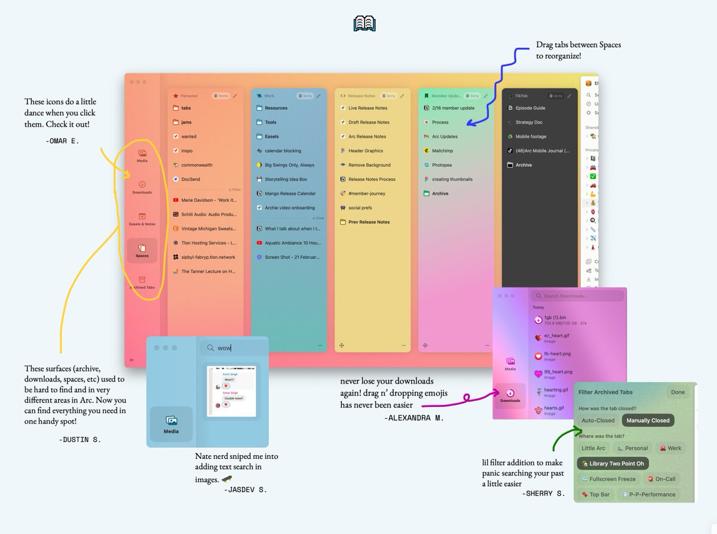Open Media in the main Library sidebar
The width and height of the screenshot is (717, 534).
142,156
